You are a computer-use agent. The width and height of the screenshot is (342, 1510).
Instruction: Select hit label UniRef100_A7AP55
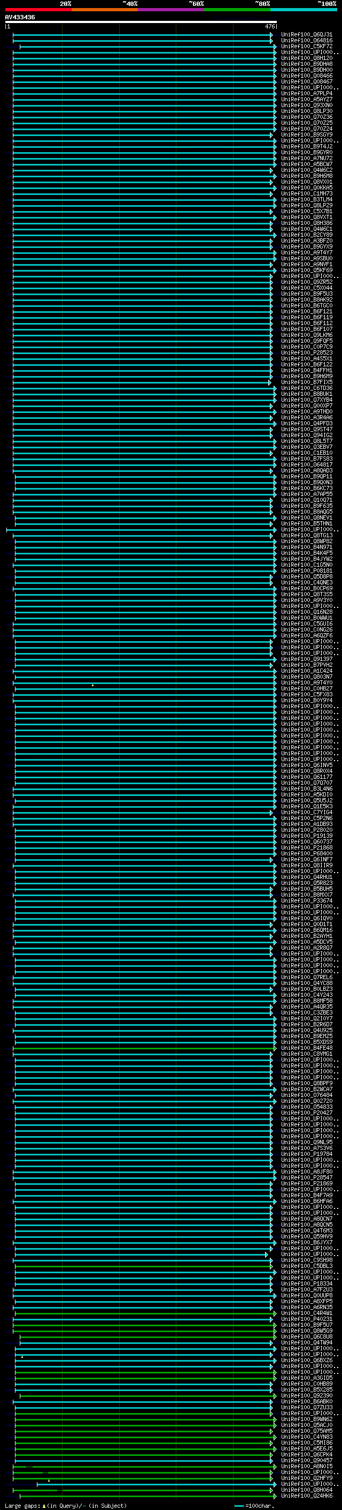[x=307, y=494]
